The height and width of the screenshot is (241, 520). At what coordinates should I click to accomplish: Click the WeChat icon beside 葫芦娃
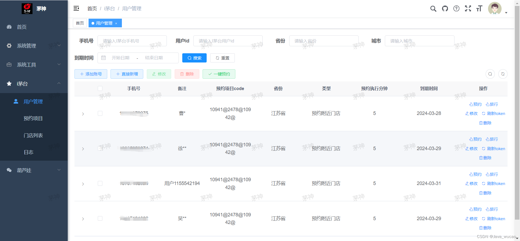pos(9,170)
